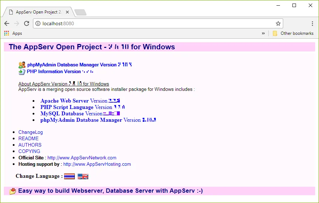This screenshot has width=319, height=203.
Task: Open the MySQL Database link
Action: click(80, 114)
